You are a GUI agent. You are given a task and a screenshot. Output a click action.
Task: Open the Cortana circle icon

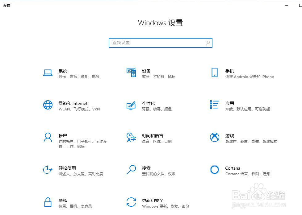click(x=215, y=170)
